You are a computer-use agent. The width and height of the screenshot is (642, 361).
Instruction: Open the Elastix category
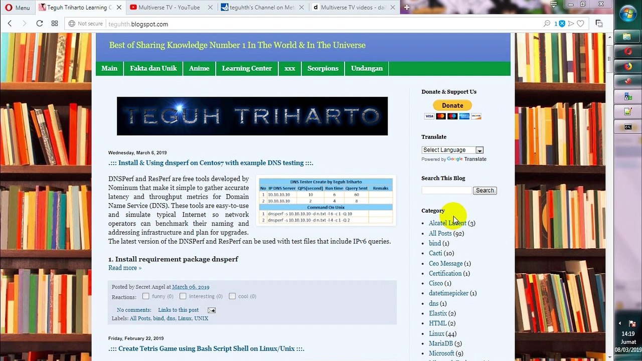(438, 313)
